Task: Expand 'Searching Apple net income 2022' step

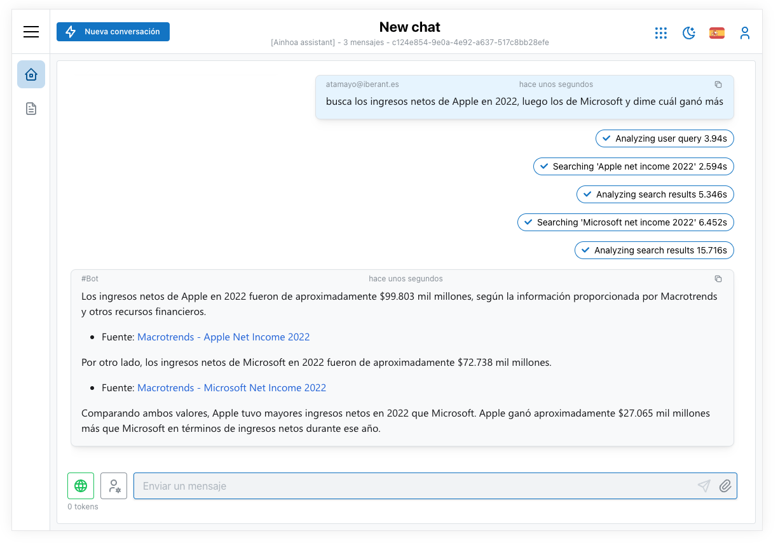Action: 634,166
